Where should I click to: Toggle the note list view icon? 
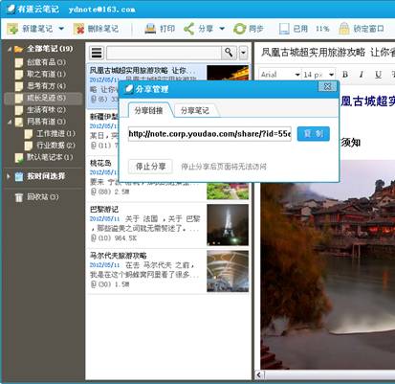[97, 53]
